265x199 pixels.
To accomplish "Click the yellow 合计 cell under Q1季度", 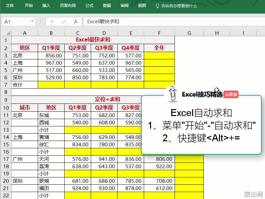I will click(x=51, y=85).
